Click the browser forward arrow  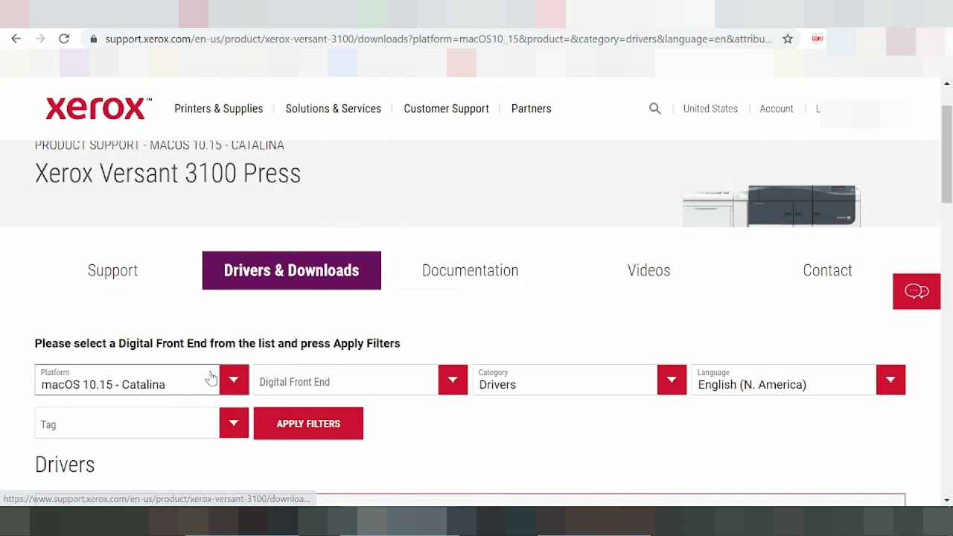tap(40, 39)
